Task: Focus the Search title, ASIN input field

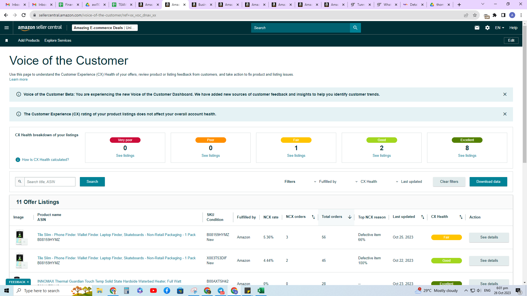Action: [50, 182]
